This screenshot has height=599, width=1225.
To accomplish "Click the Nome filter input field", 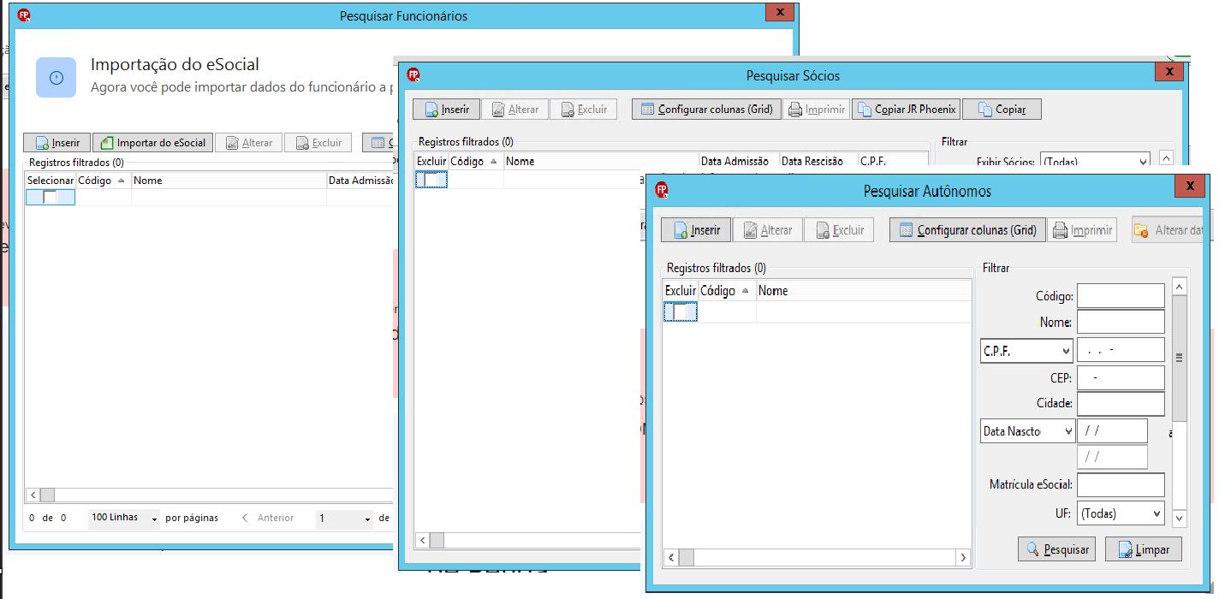I will pyautogui.click(x=1121, y=322).
